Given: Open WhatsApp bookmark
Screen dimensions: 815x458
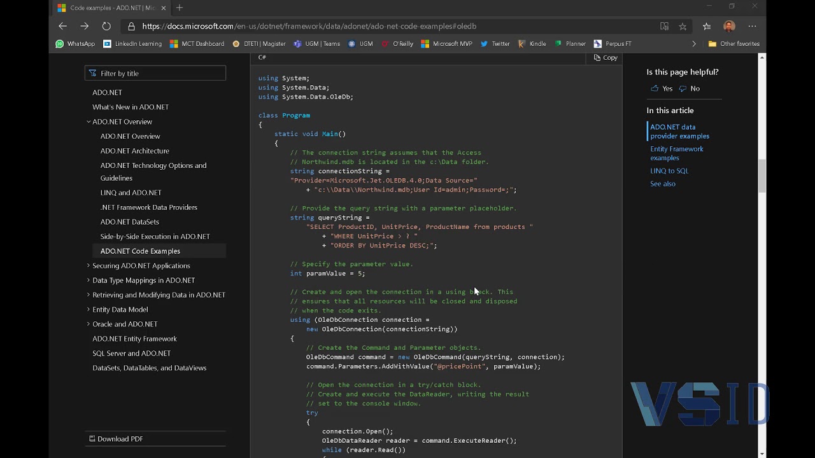Looking at the screenshot, I should [x=75, y=44].
